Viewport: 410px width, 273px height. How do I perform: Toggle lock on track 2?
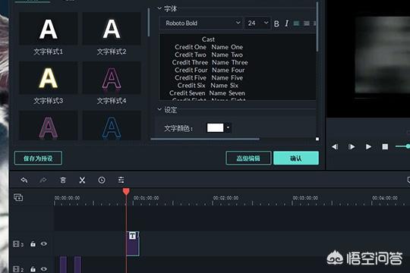pos(33,269)
